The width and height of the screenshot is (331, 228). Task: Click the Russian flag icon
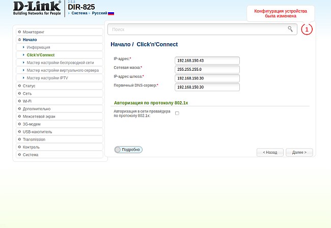click(111, 13)
